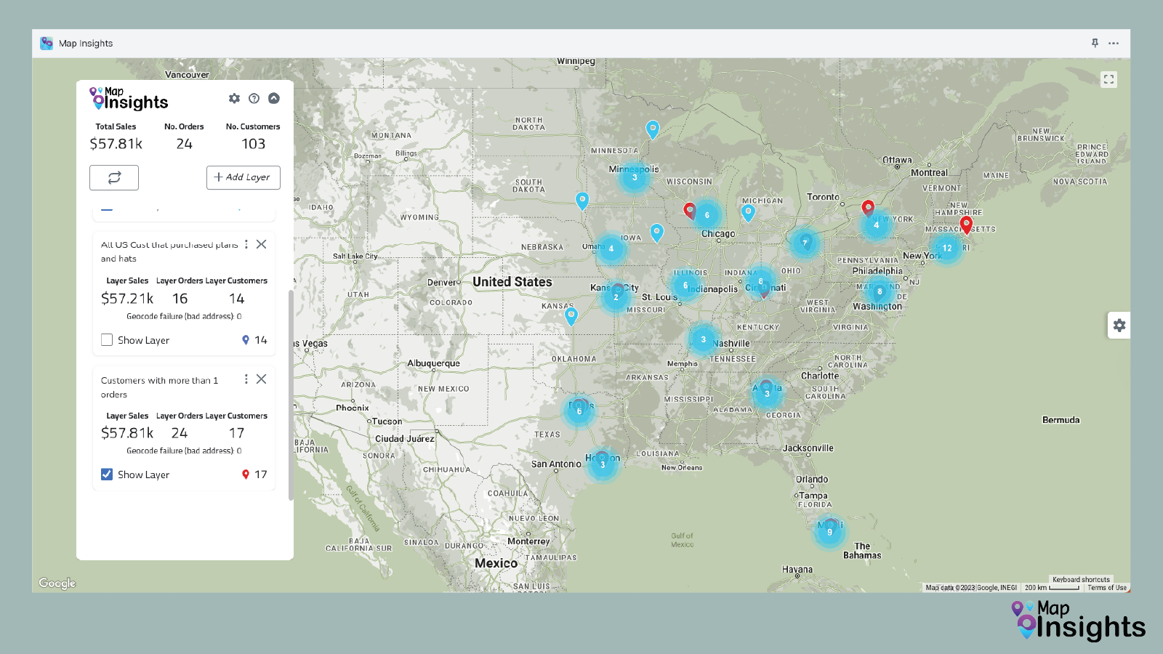The width and height of the screenshot is (1163, 654).
Task: Click the red pin count 17
Action: pos(261,475)
